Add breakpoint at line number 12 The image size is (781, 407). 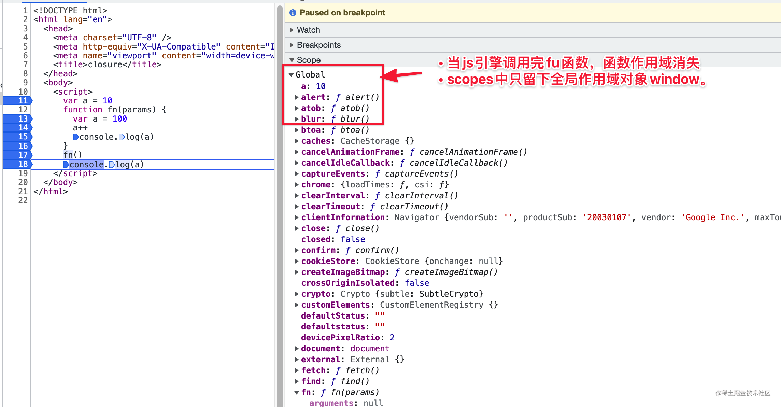[x=23, y=109]
